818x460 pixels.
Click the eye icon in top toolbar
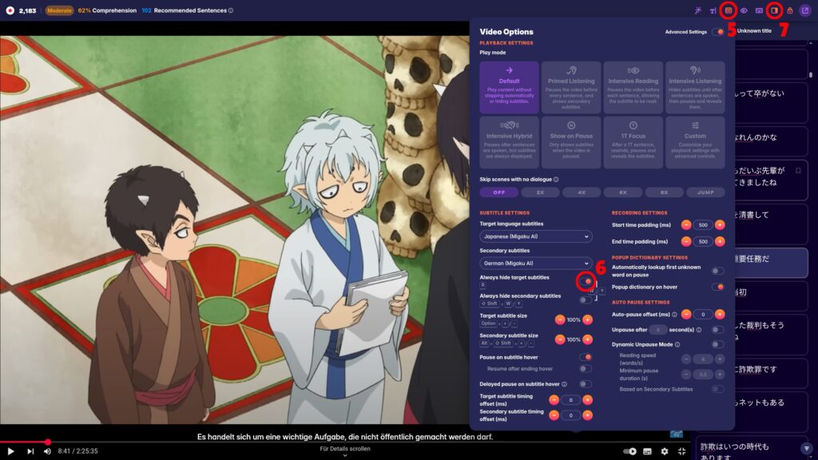[744, 10]
